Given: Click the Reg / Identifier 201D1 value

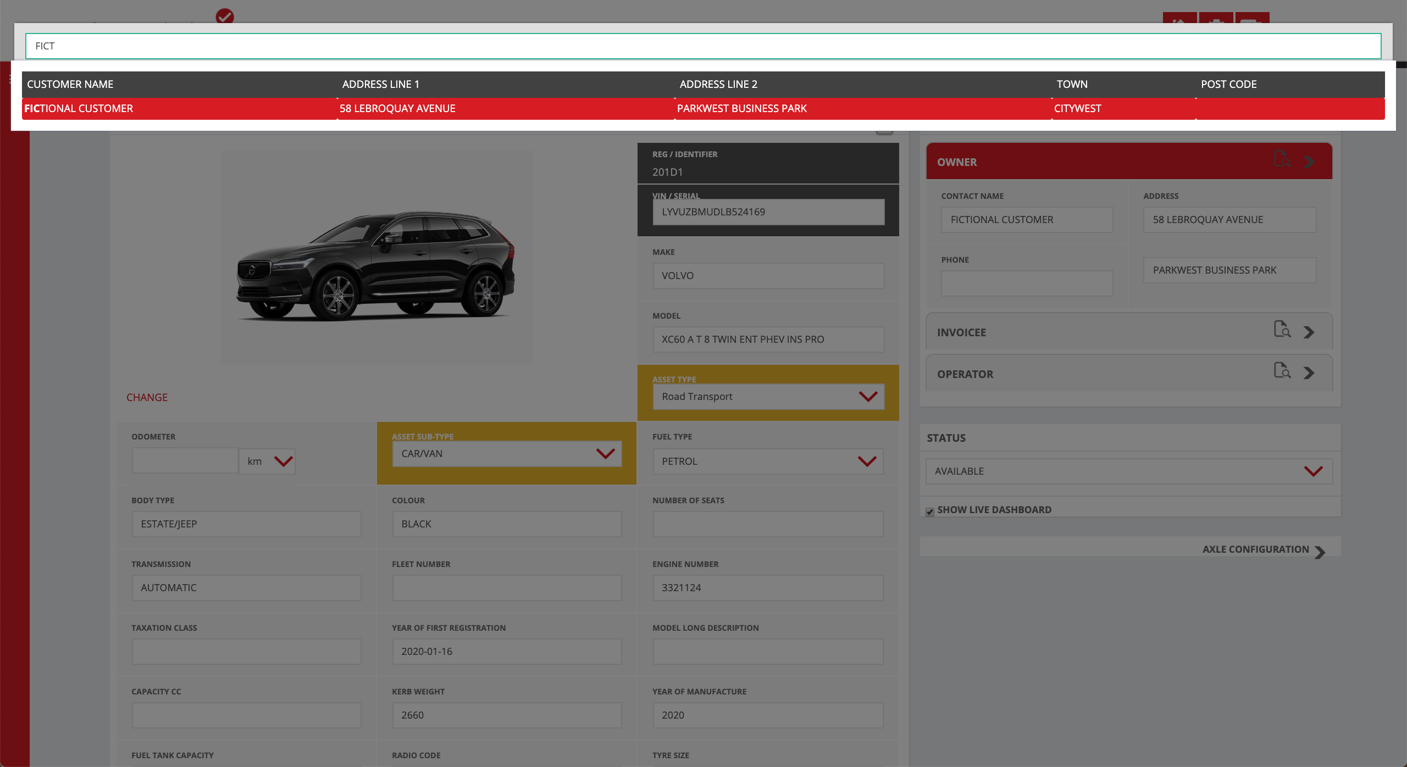Looking at the screenshot, I should click(x=667, y=173).
